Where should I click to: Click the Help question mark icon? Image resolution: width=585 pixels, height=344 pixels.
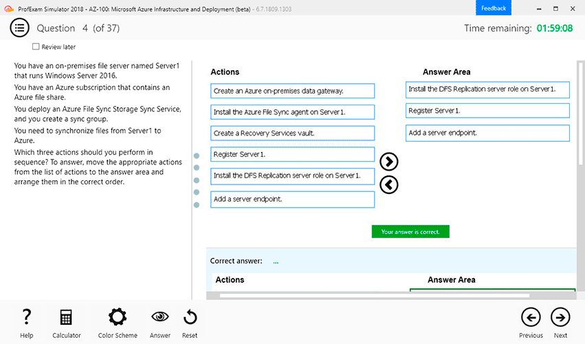point(27,317)
